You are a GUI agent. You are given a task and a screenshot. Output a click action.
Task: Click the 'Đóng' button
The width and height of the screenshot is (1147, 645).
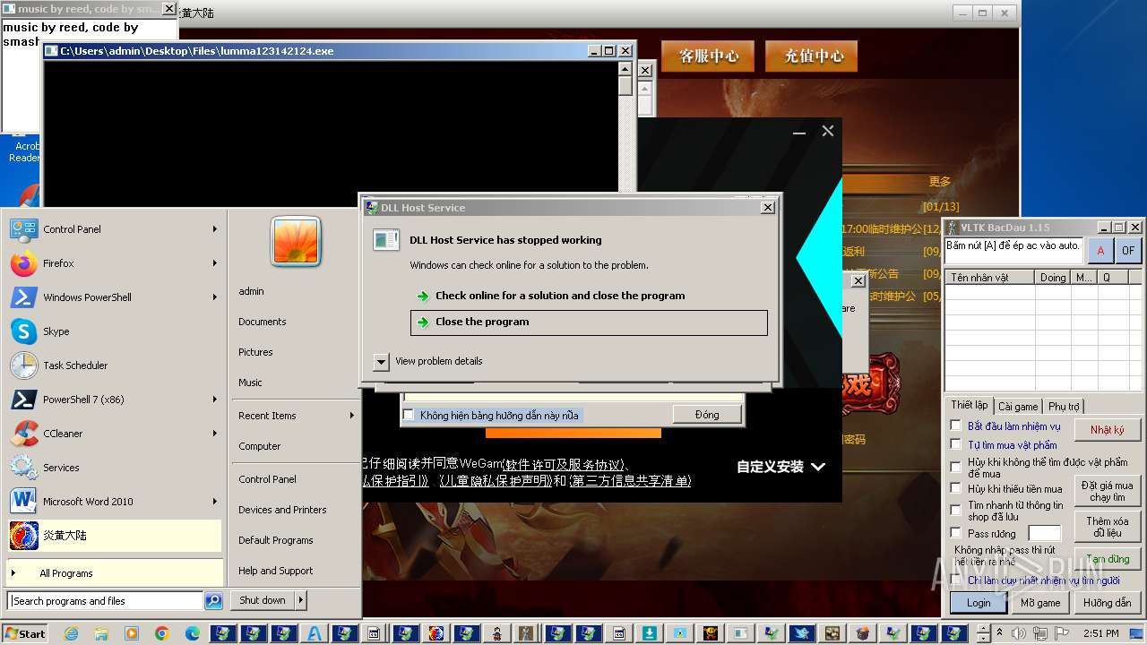707,415
